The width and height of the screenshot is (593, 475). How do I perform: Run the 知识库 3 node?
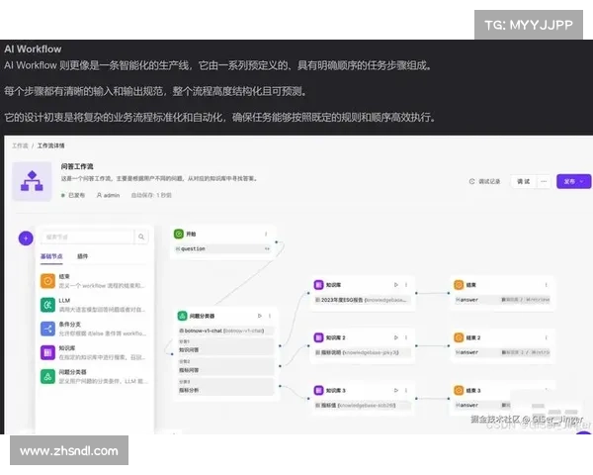[396, 390]
